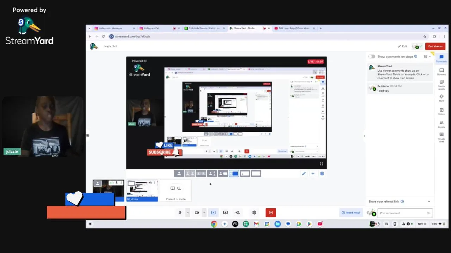
Task: Open the comment filter dropdown
Action: [427, 57]
